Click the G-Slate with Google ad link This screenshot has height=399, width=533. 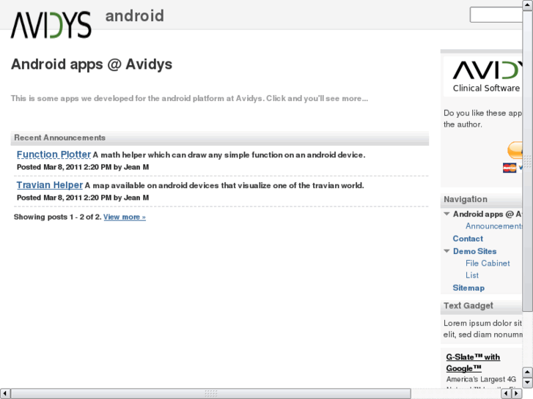[473, 362]
